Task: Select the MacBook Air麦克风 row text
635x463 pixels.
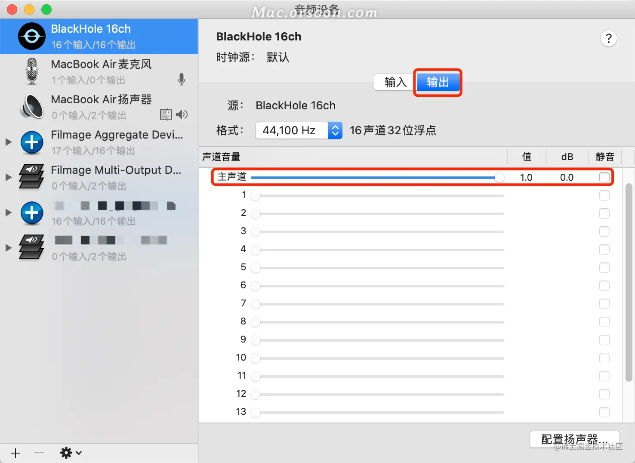Action: pos(102,64)
